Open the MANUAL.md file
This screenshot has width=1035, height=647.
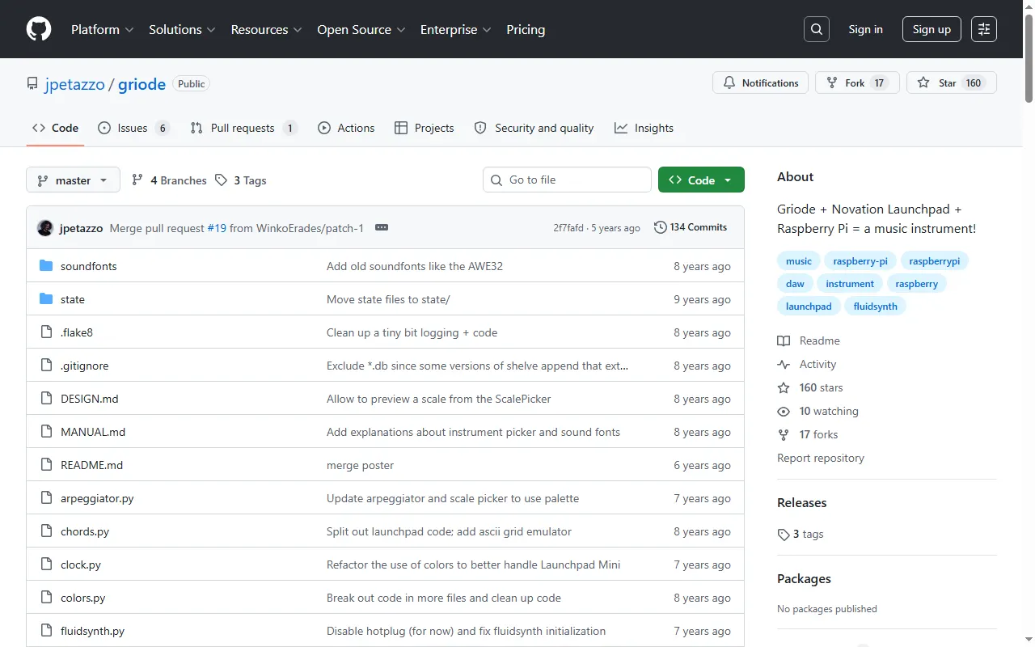point(93,432)
